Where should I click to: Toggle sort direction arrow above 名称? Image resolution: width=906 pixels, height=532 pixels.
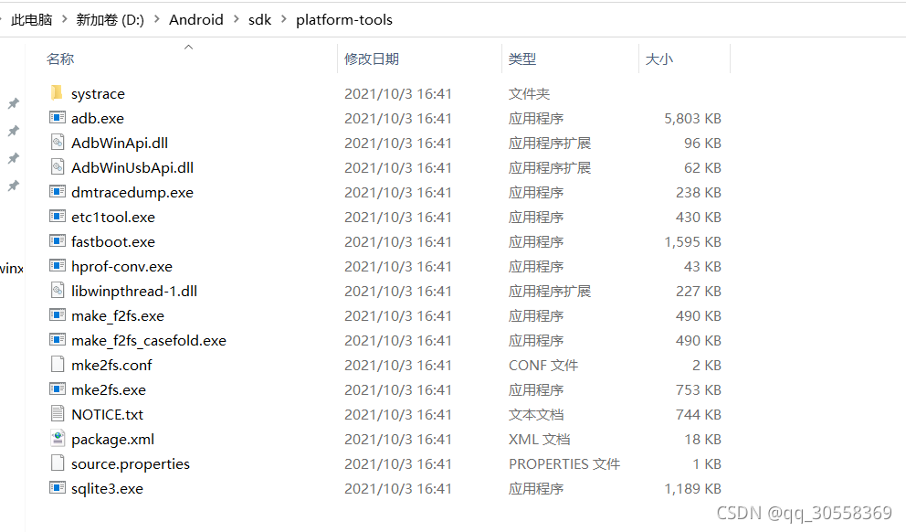coord(188,47)
